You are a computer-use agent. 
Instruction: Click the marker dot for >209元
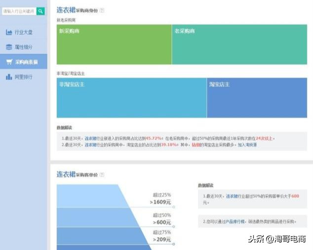coord(174,244)
